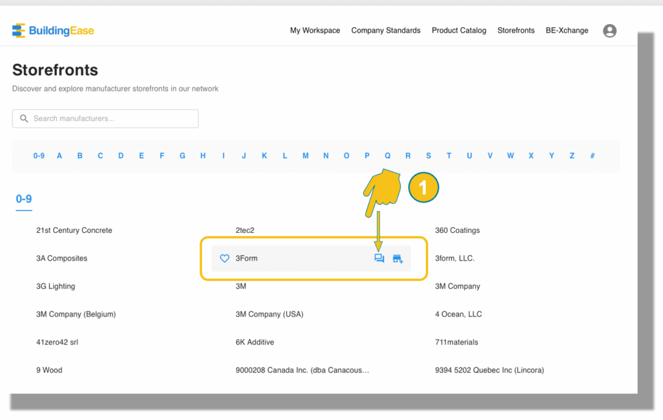
Task: Favorite 3Form with the heart icon
Action: (x=225, y=258)
